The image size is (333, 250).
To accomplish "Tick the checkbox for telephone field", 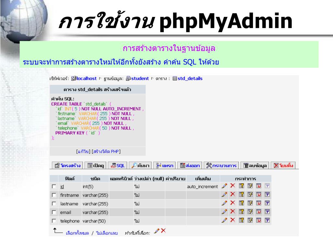I will click(54, 221).
